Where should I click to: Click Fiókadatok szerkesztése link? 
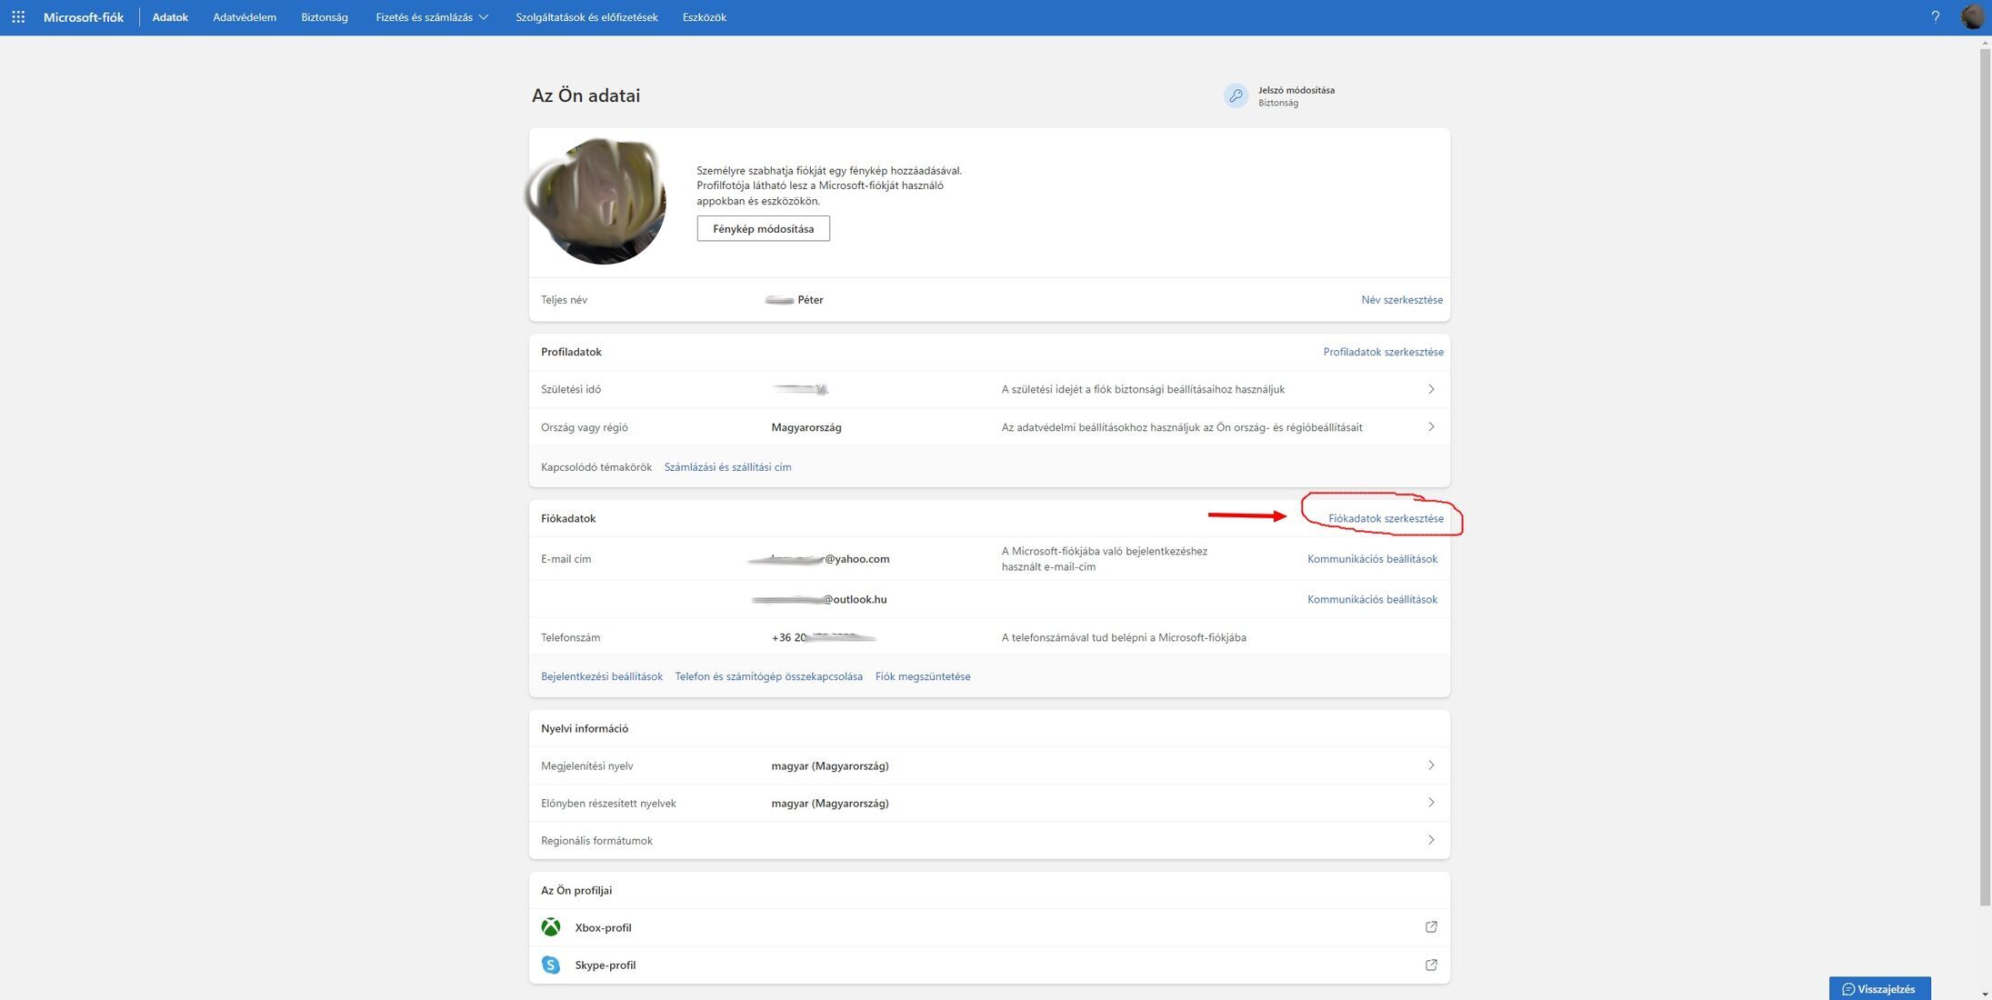pos(1386,518)
